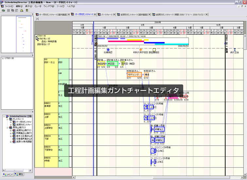This screenshot has width=247, height=180.
Task: Collapse the SchedulingDirector root tree node
Action: coord(4,116)
